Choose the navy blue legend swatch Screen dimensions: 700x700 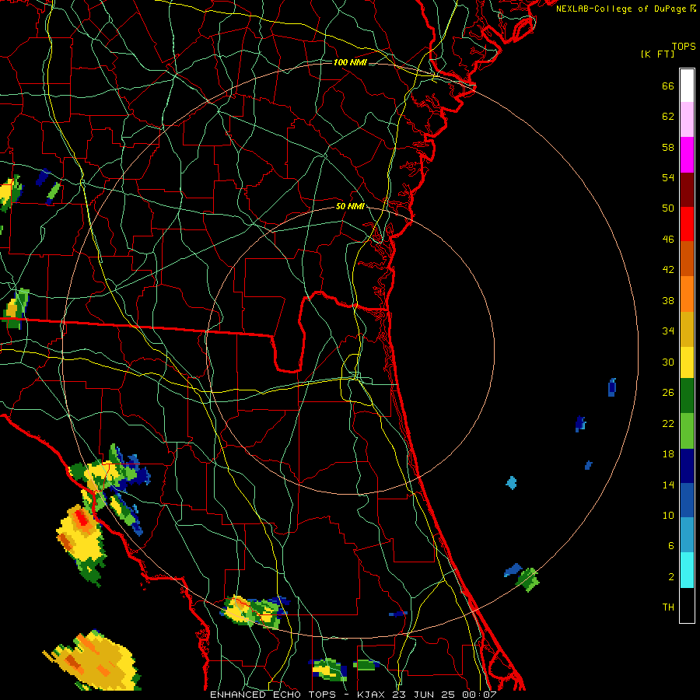coord(687,466)
